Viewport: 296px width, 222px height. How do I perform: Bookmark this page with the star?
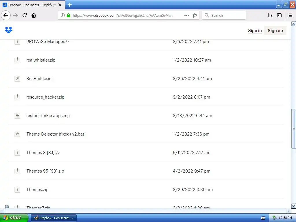195,15
